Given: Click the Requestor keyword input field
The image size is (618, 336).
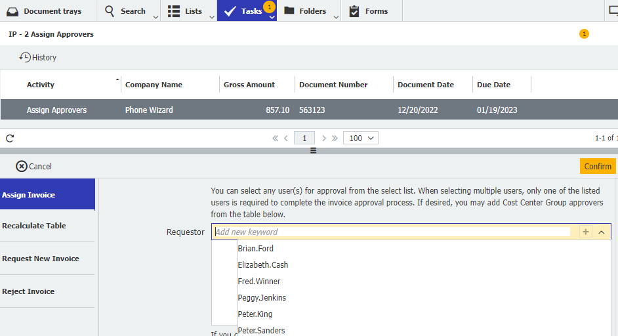Looking at the screenshot, I should [392, 232].
